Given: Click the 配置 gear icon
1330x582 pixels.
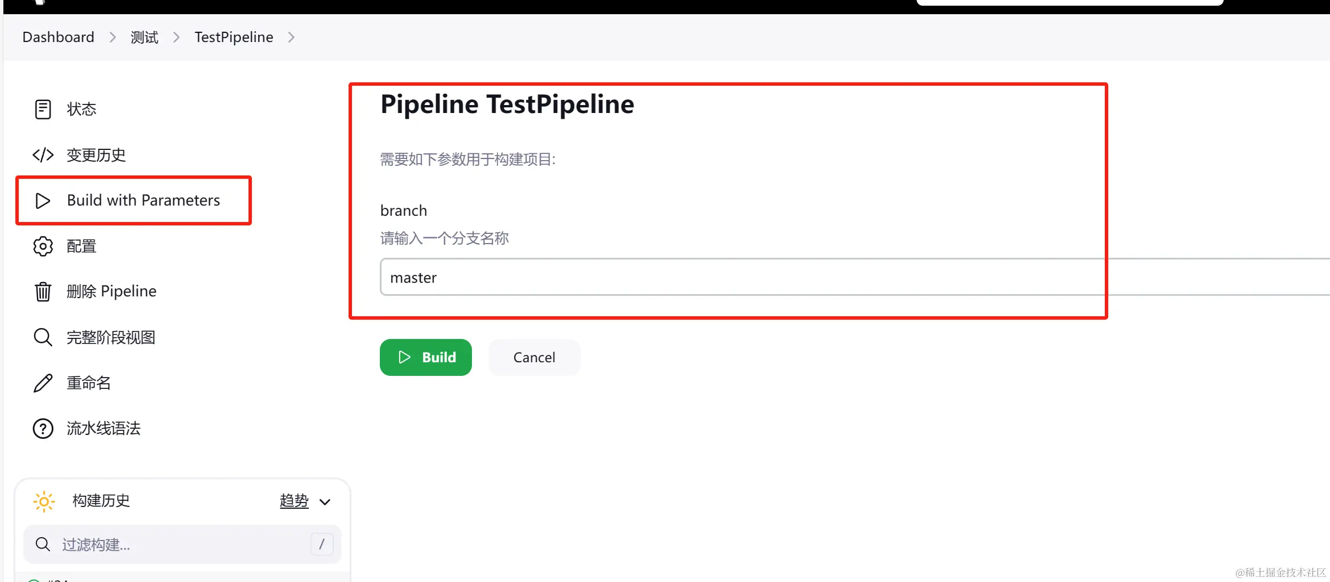Looking at the screenshot, I should 43,246.
